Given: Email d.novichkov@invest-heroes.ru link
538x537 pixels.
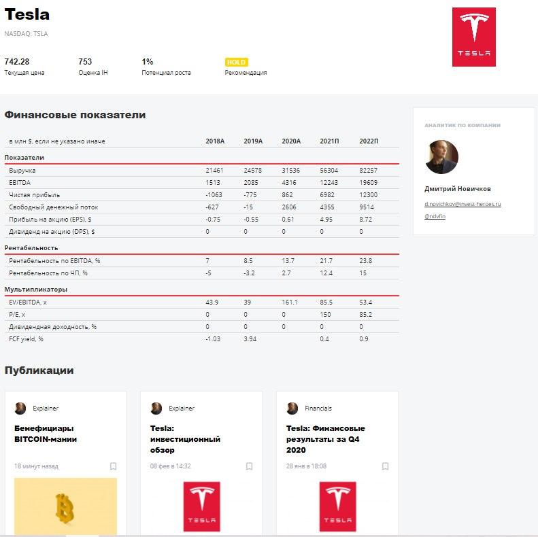Looking at the screenshot, I should coord(463,204).
